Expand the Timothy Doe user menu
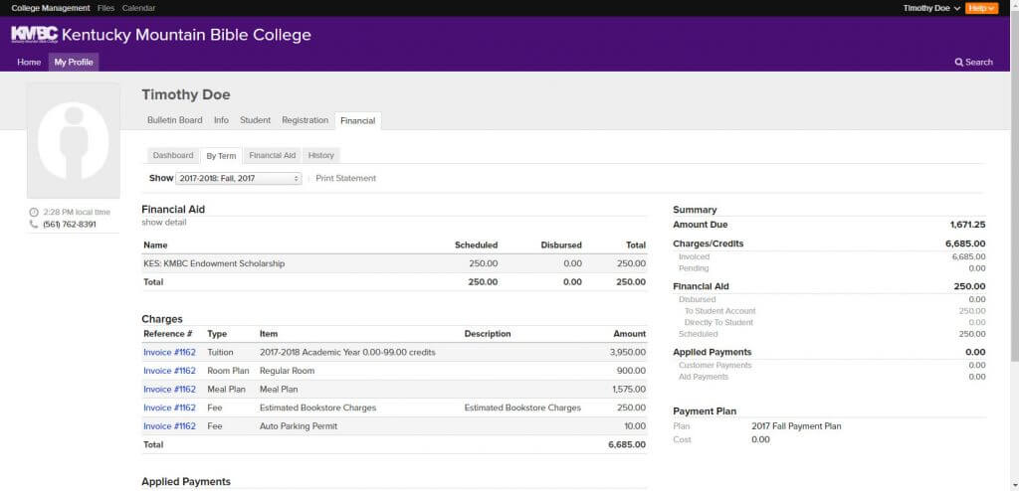 [931, 8]
